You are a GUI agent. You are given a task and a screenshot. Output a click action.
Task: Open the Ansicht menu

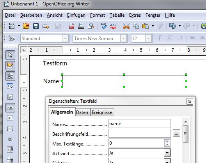click(x=55, y=15)
